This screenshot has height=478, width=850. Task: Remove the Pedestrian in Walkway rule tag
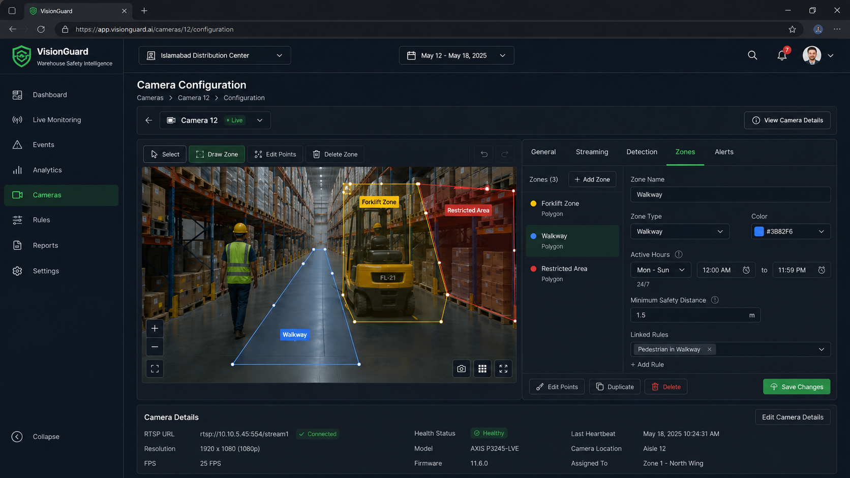pyautogui.click(x=709, y=349)
